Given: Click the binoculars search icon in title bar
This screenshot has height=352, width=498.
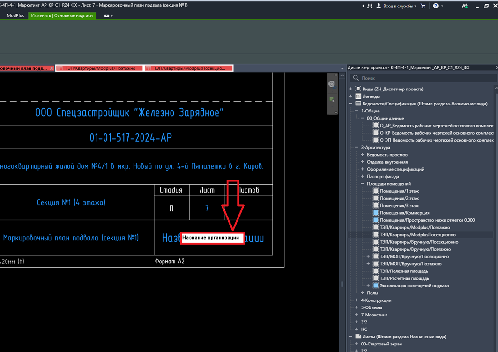Looking at the screenshot, I should point(370,6).
